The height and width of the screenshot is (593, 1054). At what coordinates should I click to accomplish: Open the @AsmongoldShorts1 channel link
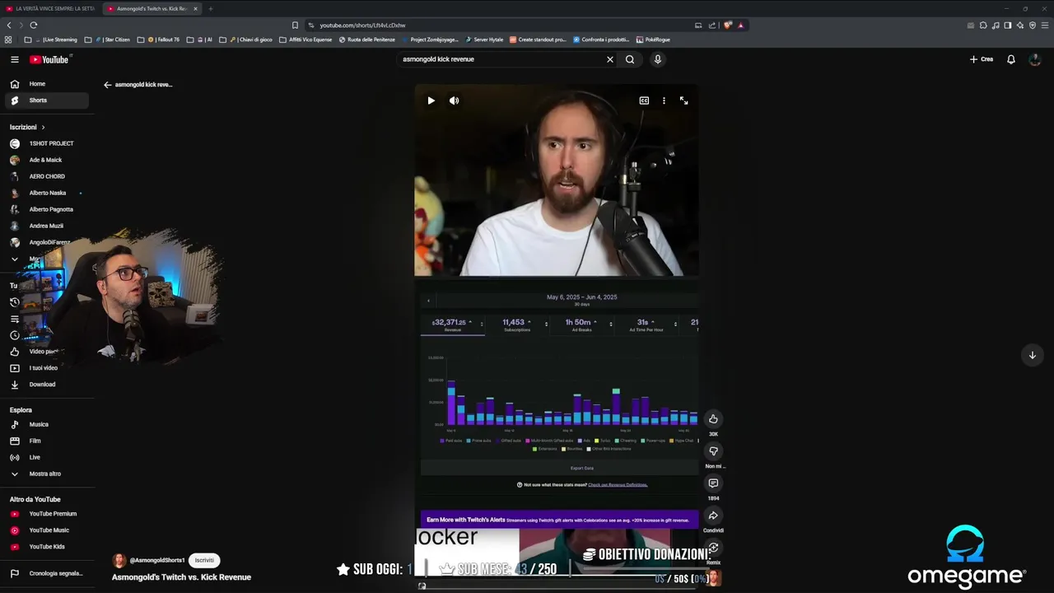(156, 560)
